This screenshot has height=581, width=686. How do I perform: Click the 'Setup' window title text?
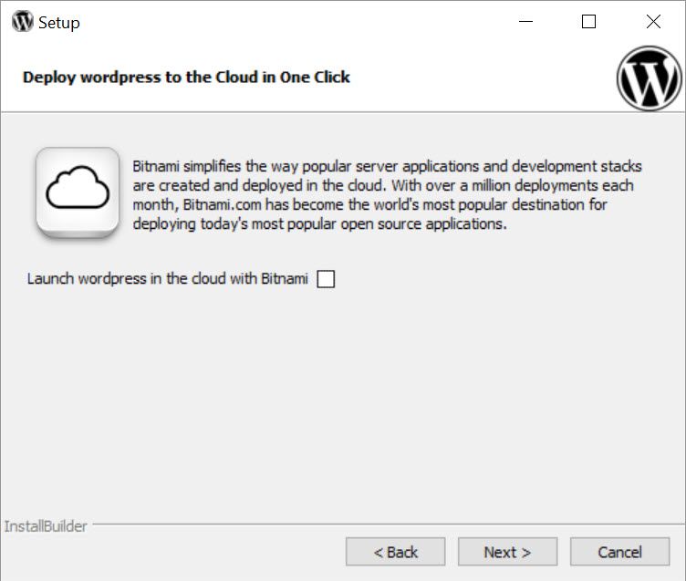[59, 23]
